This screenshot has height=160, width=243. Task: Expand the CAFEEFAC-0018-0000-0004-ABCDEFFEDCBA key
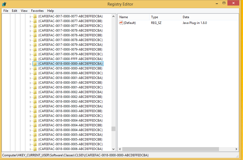(x=30, y=121)
